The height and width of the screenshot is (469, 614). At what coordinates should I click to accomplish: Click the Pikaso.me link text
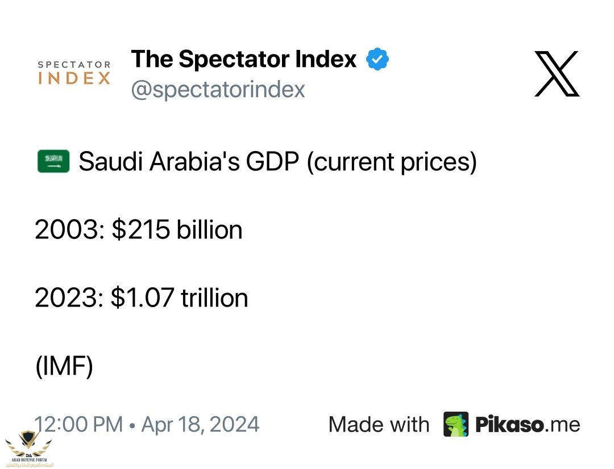tap(528, 424)
